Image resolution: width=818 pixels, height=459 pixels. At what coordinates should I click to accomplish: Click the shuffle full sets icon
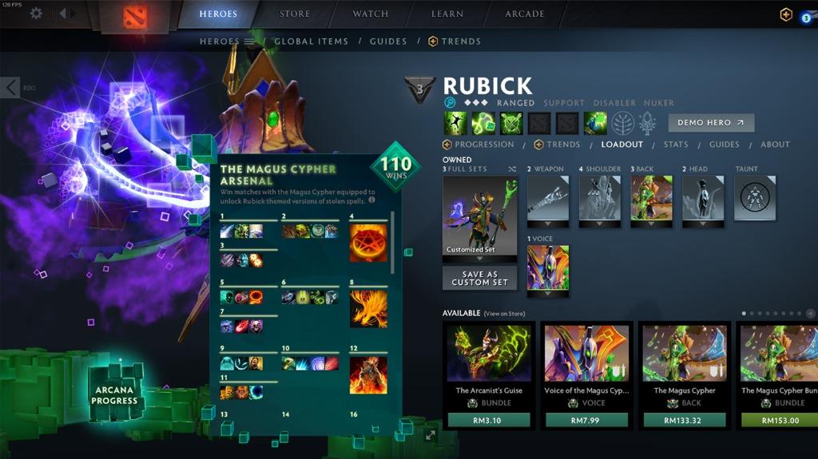pos(512,169)
